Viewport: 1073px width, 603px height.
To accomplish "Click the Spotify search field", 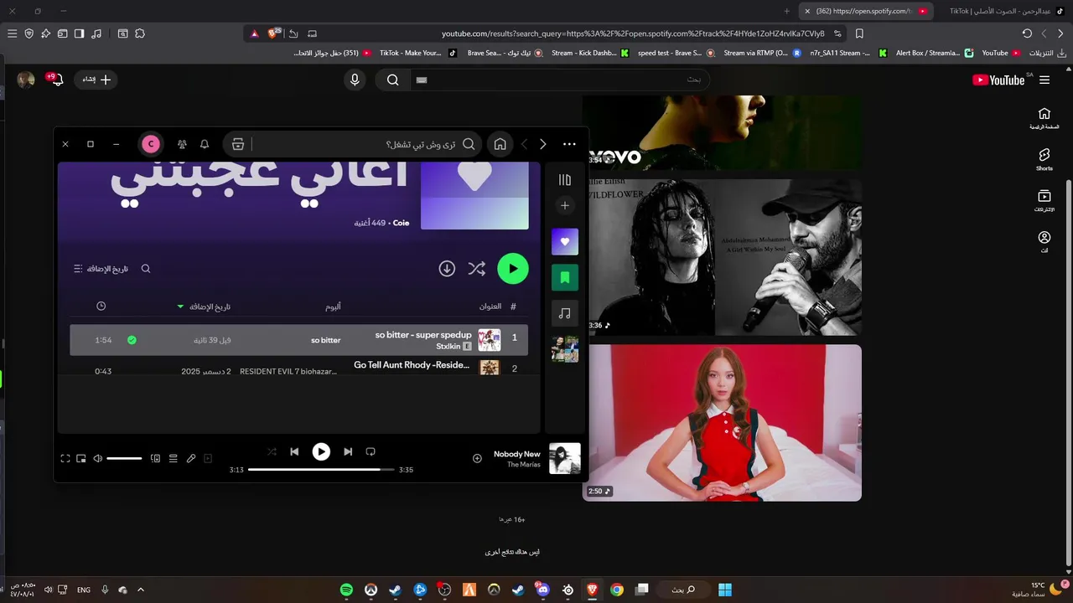I will point(360,144).
